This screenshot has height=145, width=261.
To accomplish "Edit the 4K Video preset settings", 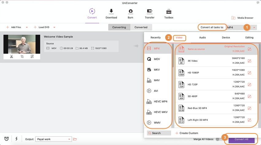I will pyautogui.click(x=249, y=61).
